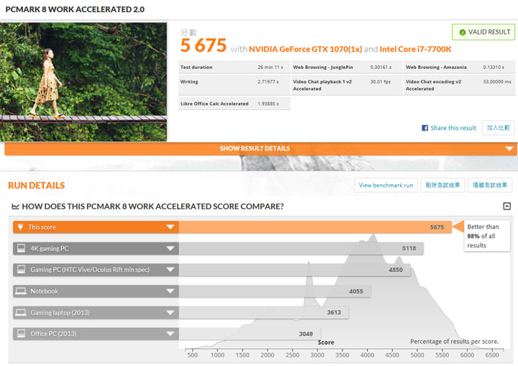Collapse the score comparison section chevron
Screen dimensions: 518x366
(x=506, y=207)
